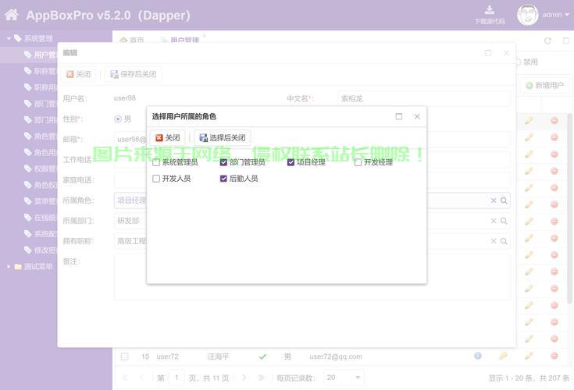The height and width of the screenshot is (390, 574).
Task: Click search icon in 所属角色 field
Action: (504, 200)
